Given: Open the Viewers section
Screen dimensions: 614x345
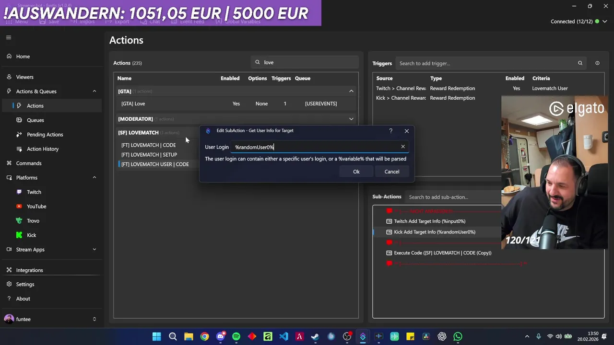Looking at the screenshot, I should click(24, 77).
